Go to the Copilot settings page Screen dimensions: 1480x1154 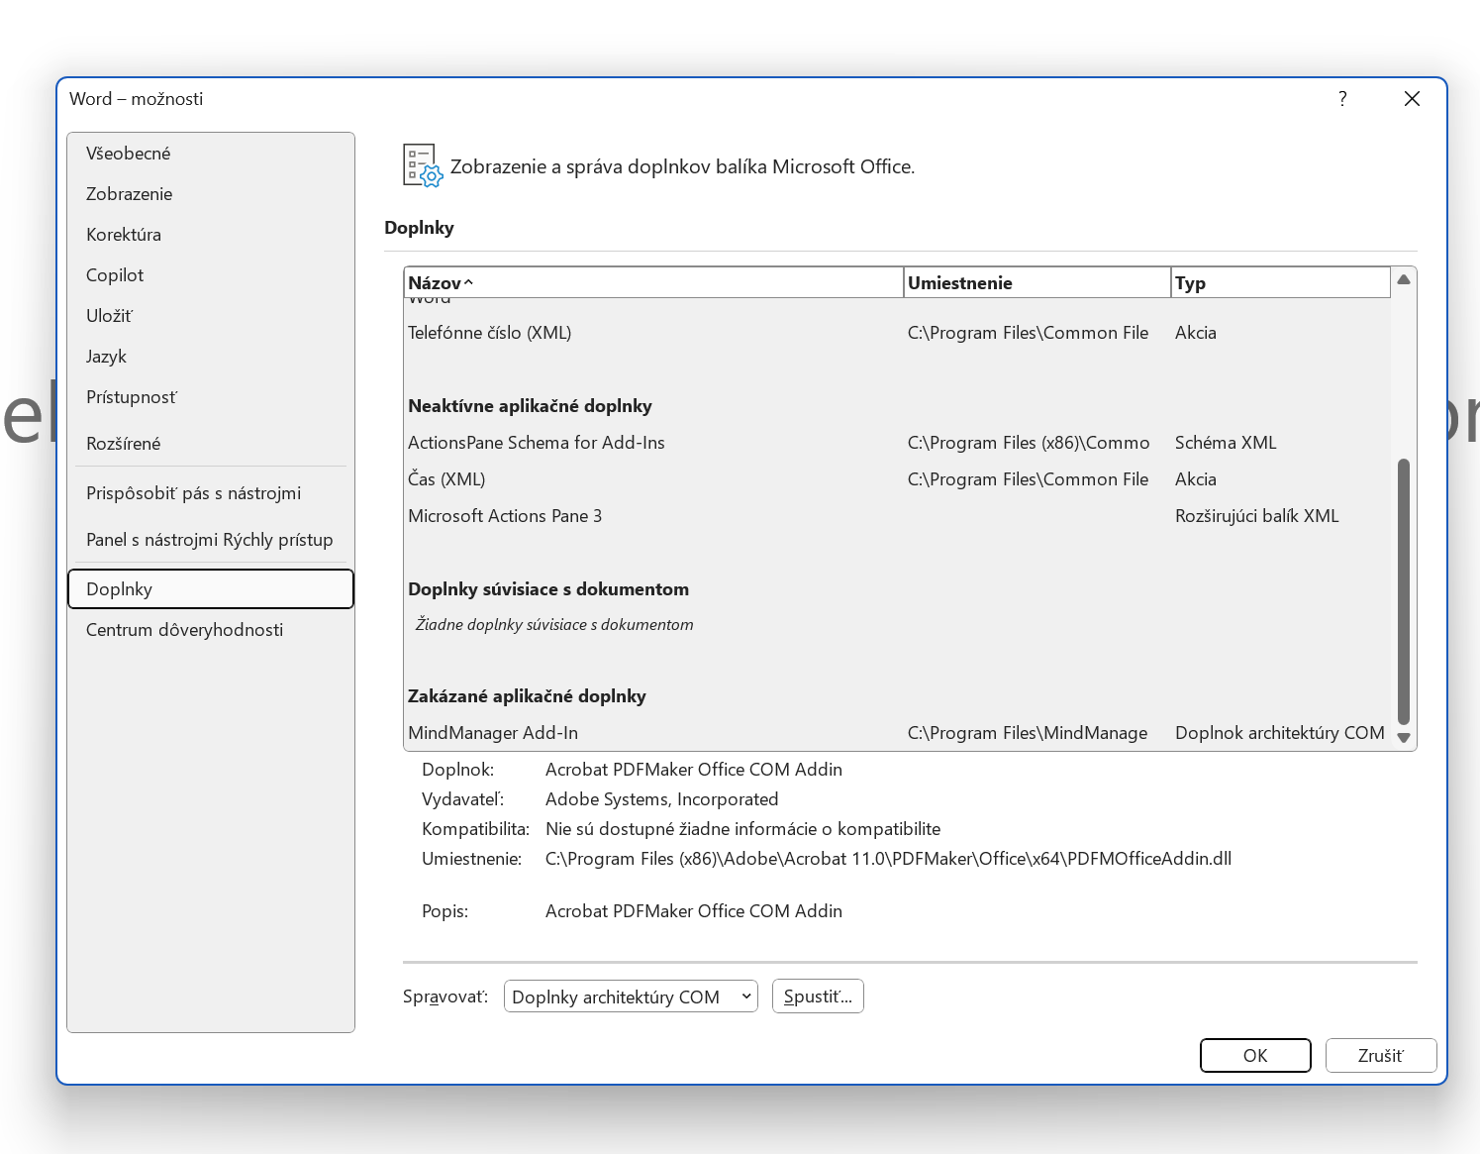click(115, 275)
